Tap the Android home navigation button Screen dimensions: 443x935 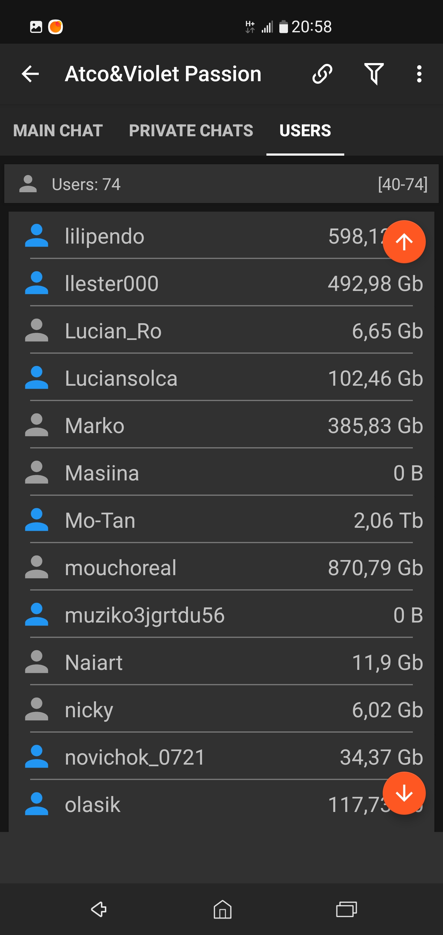pyautogui.click(x=222, y=909)
